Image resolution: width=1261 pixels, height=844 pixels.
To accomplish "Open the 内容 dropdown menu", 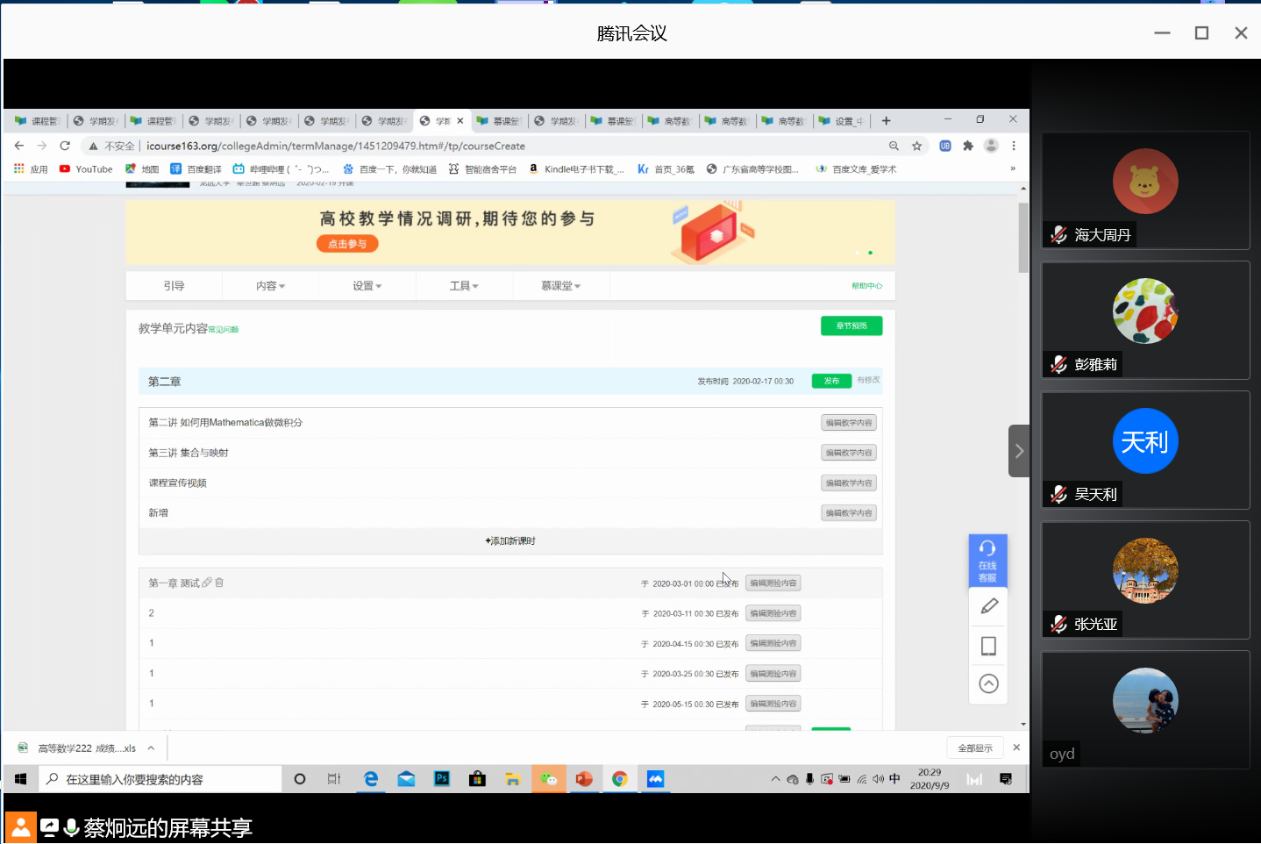I will click(270, 286).
